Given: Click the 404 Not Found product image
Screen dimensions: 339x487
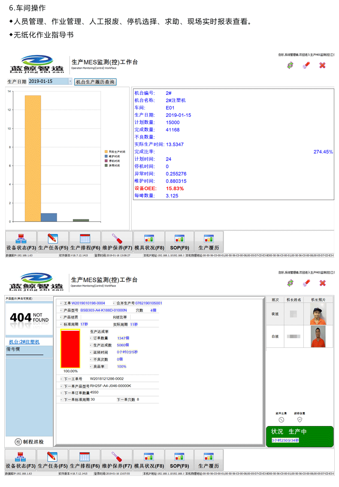Looking at the screenshot, I should [x=29, y=318].
